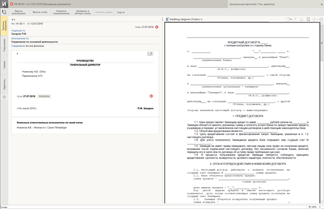Click the dark 'И' application logo icon
Viewport: 324px width, 209px height.
pyautogui.click(x=4, y=4)
